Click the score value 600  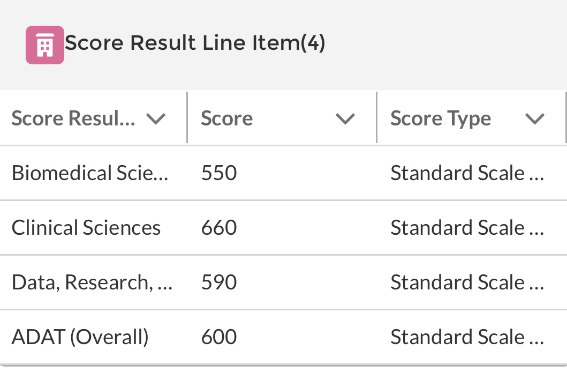pyautogui.click(x=219, y=337)
